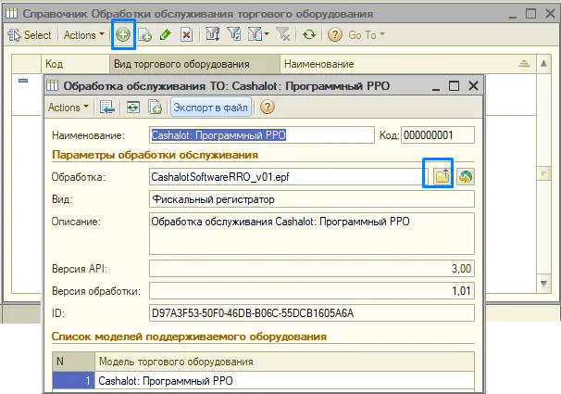The height and width of the screenshot is (394, 561).
Task: Click the disabled clear filter icon
Action: (x=283, y=34)
